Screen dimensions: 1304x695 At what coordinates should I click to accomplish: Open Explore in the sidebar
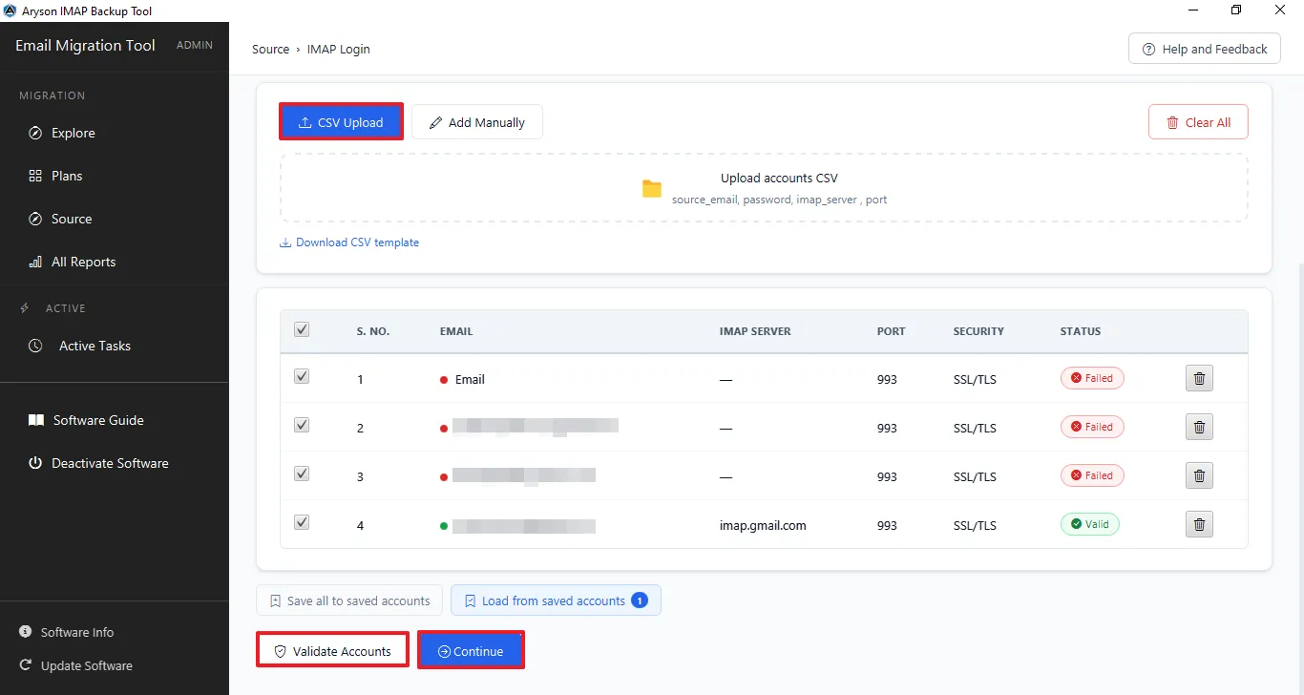pyautogui.click(x=74, y=133)
